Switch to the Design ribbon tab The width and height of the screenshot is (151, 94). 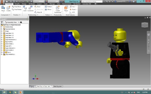coord(24,4)
